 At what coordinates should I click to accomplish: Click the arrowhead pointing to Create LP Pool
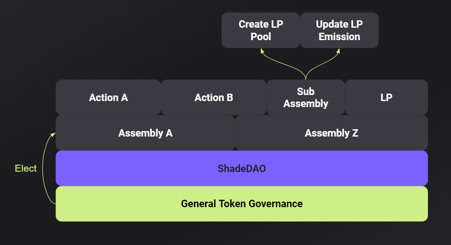point(262,51)
